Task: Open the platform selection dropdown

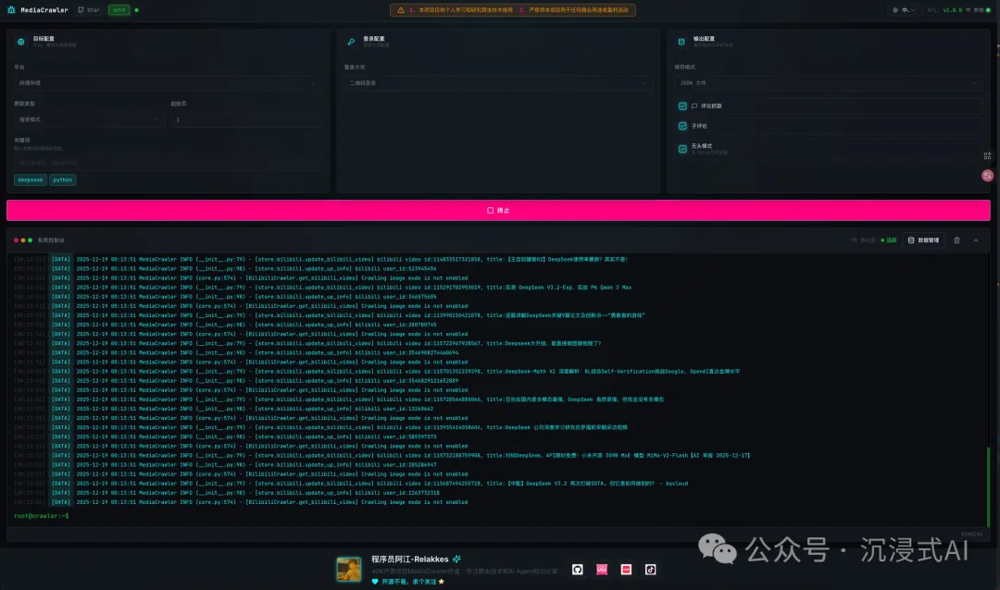Action: click(x=167, y=83)
